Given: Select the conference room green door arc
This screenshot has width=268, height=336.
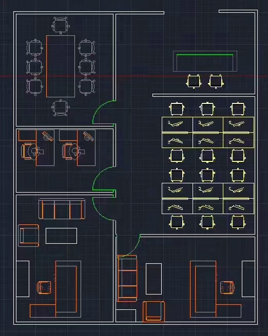Looking at the screenshot, I should pos(104,112).
